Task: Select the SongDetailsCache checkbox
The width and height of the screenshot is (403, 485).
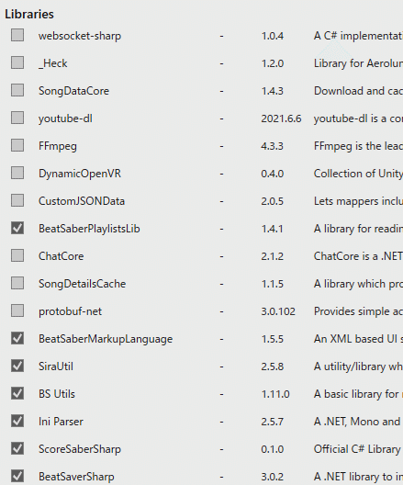Action: pyautogui.click(x=17, y=283)
